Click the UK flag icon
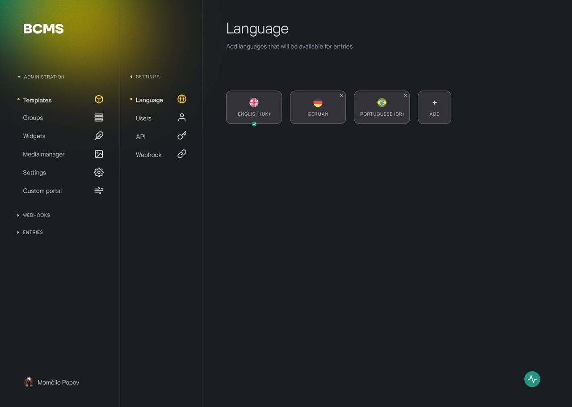This screenshot has width=572, height=407. tap(254, 102)
